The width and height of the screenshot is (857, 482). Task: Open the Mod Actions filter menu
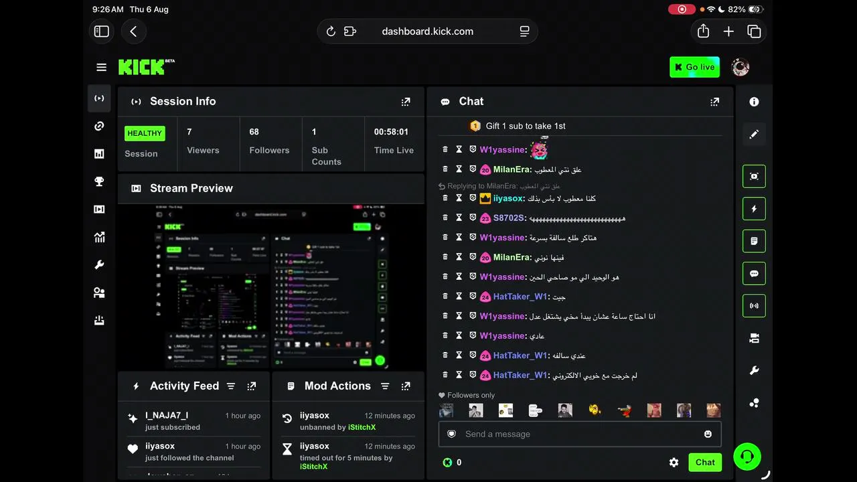(x=385, y=386)
